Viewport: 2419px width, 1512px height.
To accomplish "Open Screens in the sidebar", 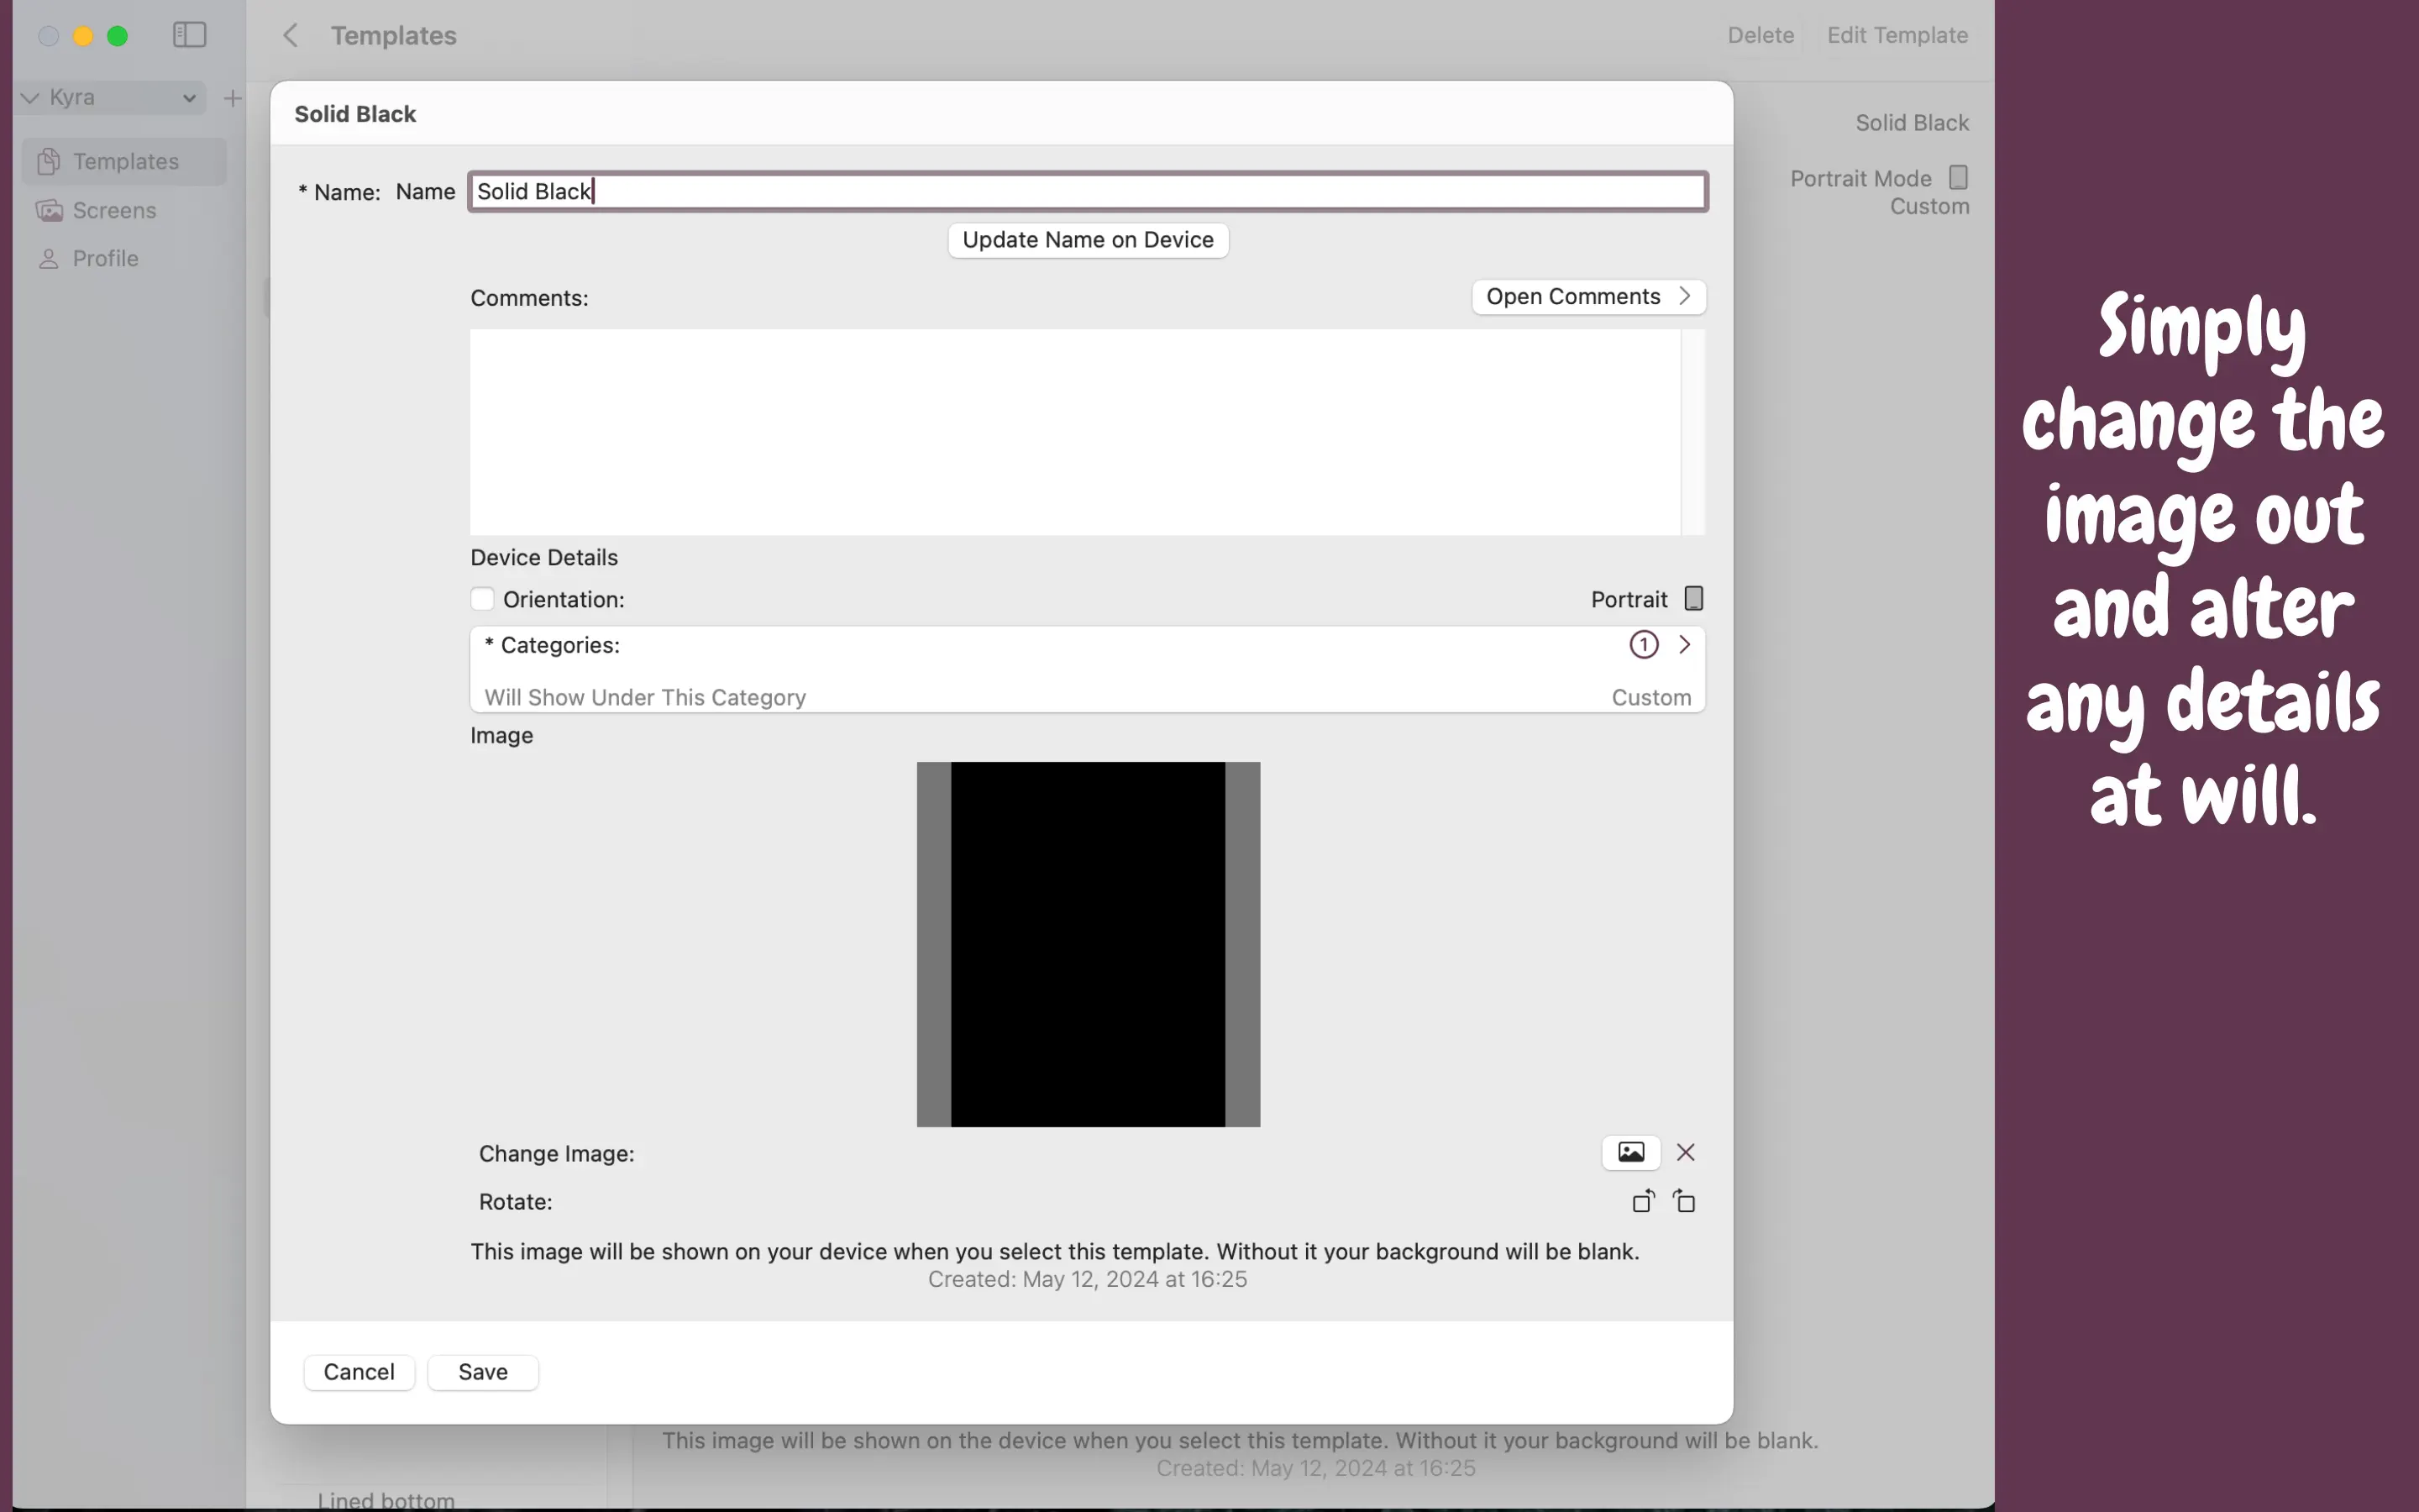I will pos(114,210).
